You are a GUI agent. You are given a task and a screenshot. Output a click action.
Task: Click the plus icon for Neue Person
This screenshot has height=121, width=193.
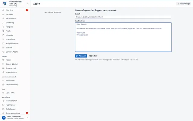(x=3, y=18)
